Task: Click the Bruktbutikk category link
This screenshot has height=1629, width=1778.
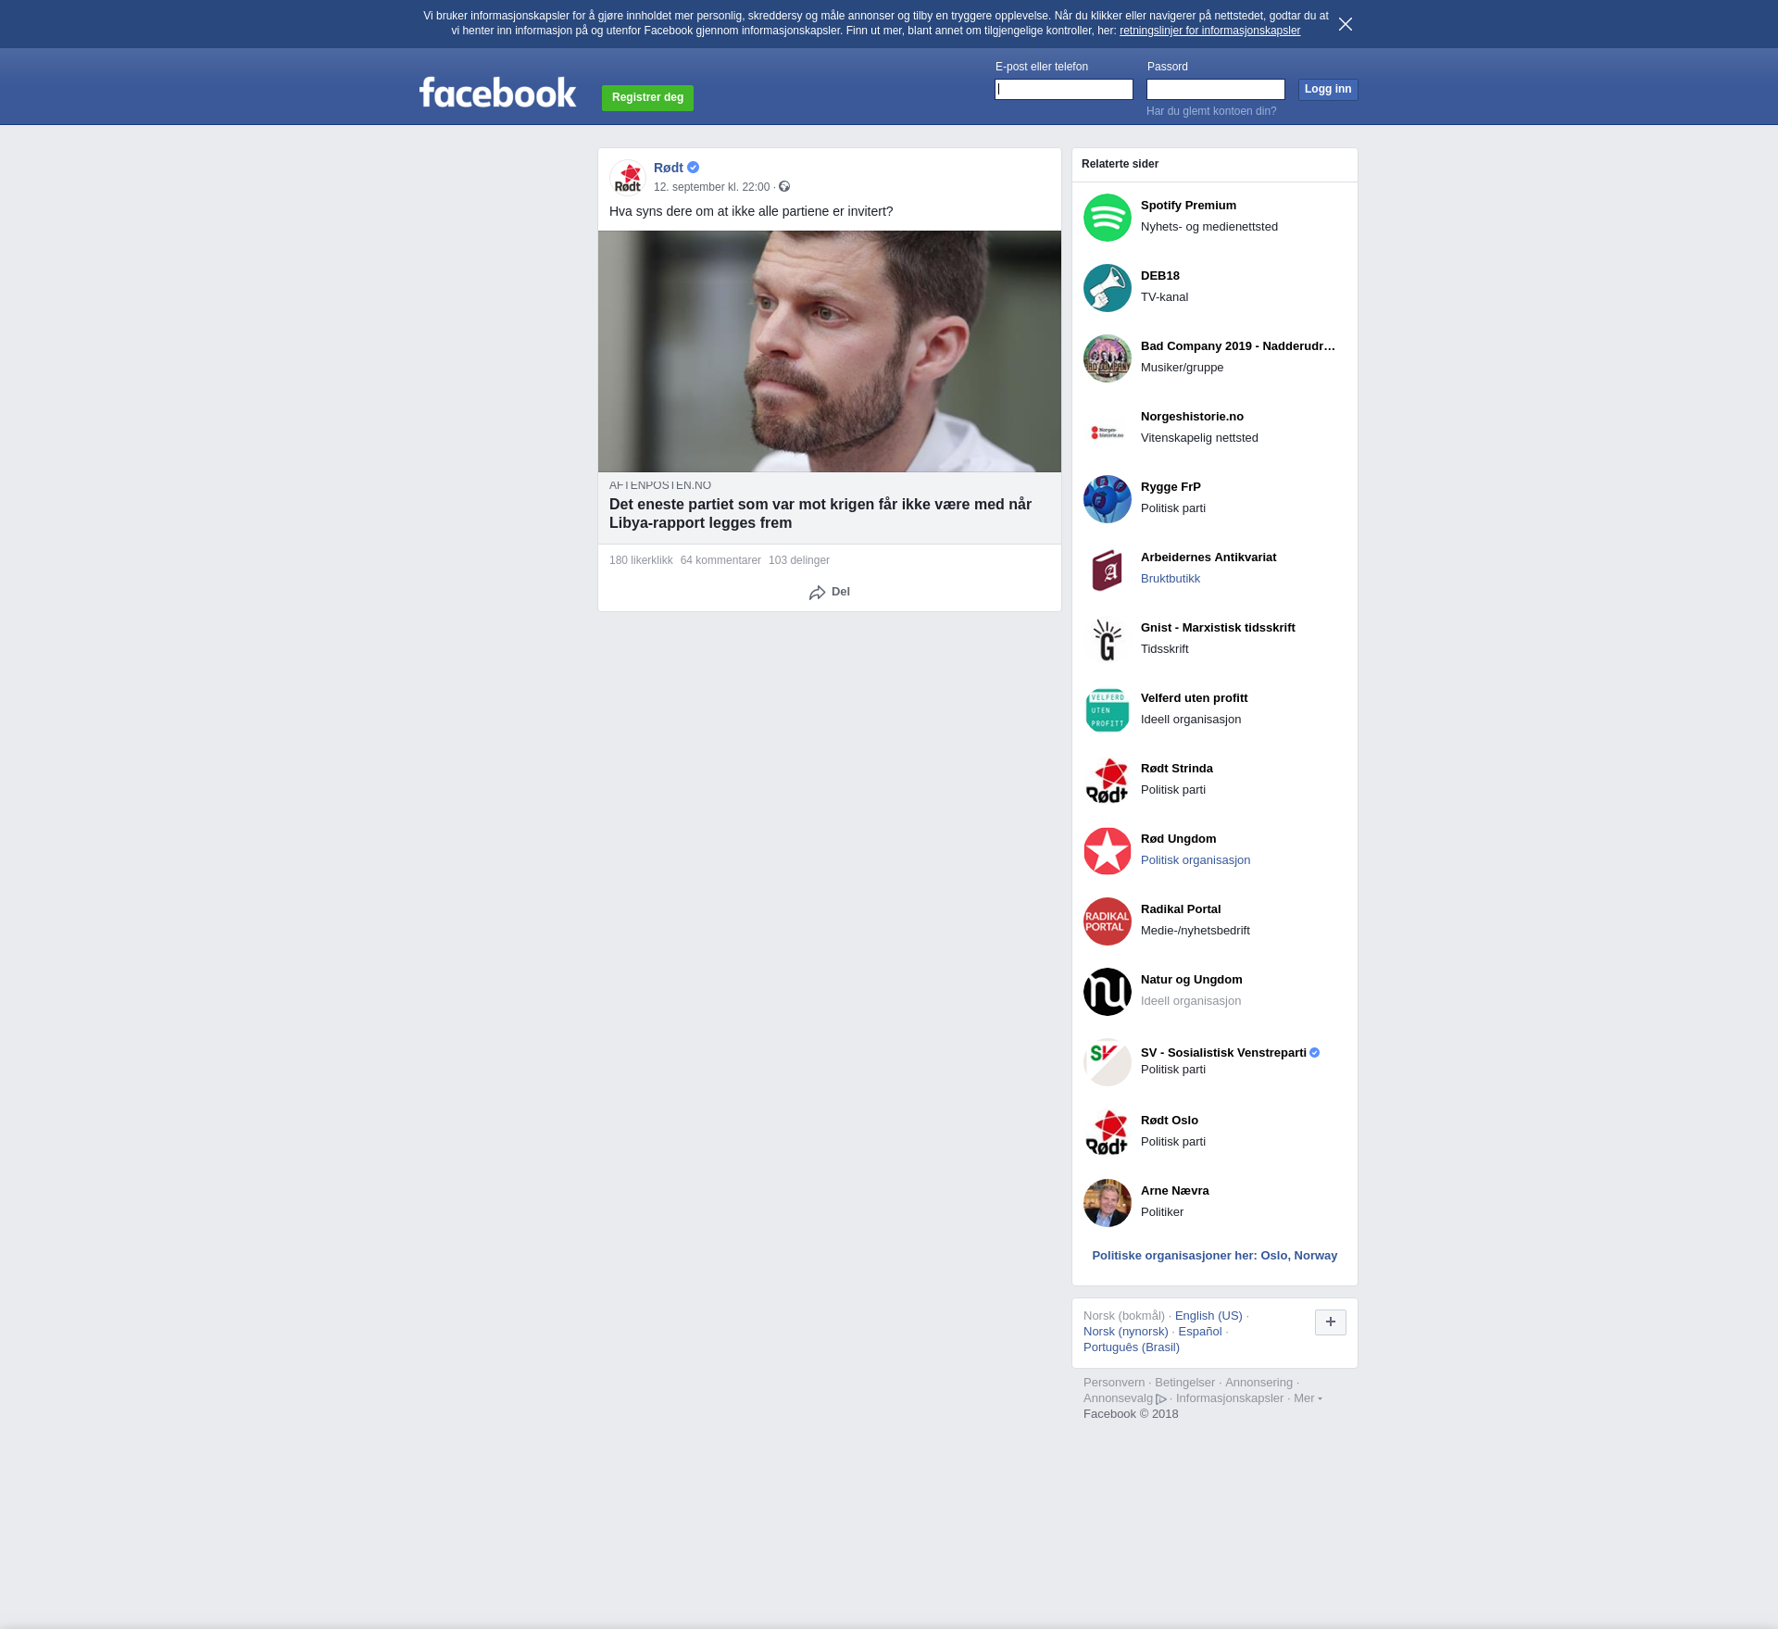Action: (x=1171, y=579)
